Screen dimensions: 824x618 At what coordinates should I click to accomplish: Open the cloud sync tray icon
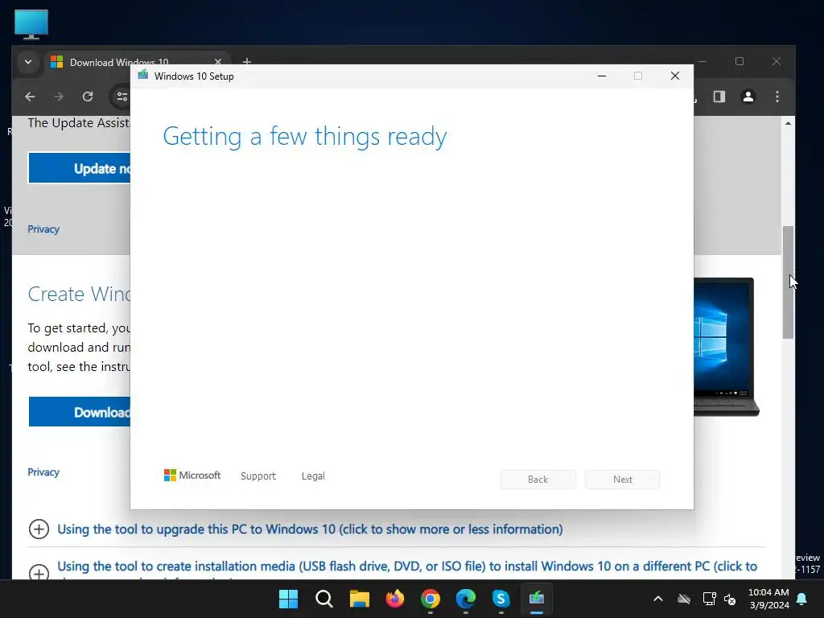[684, 599]
